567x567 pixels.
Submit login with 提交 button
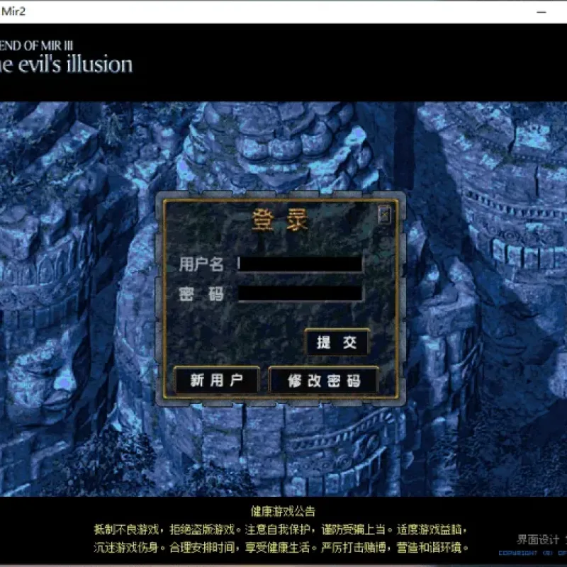(x=337, y=342)
